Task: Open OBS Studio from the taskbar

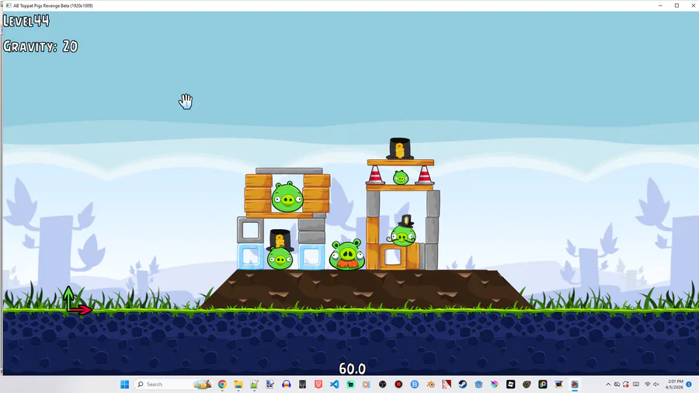Action: click(382, 384)
